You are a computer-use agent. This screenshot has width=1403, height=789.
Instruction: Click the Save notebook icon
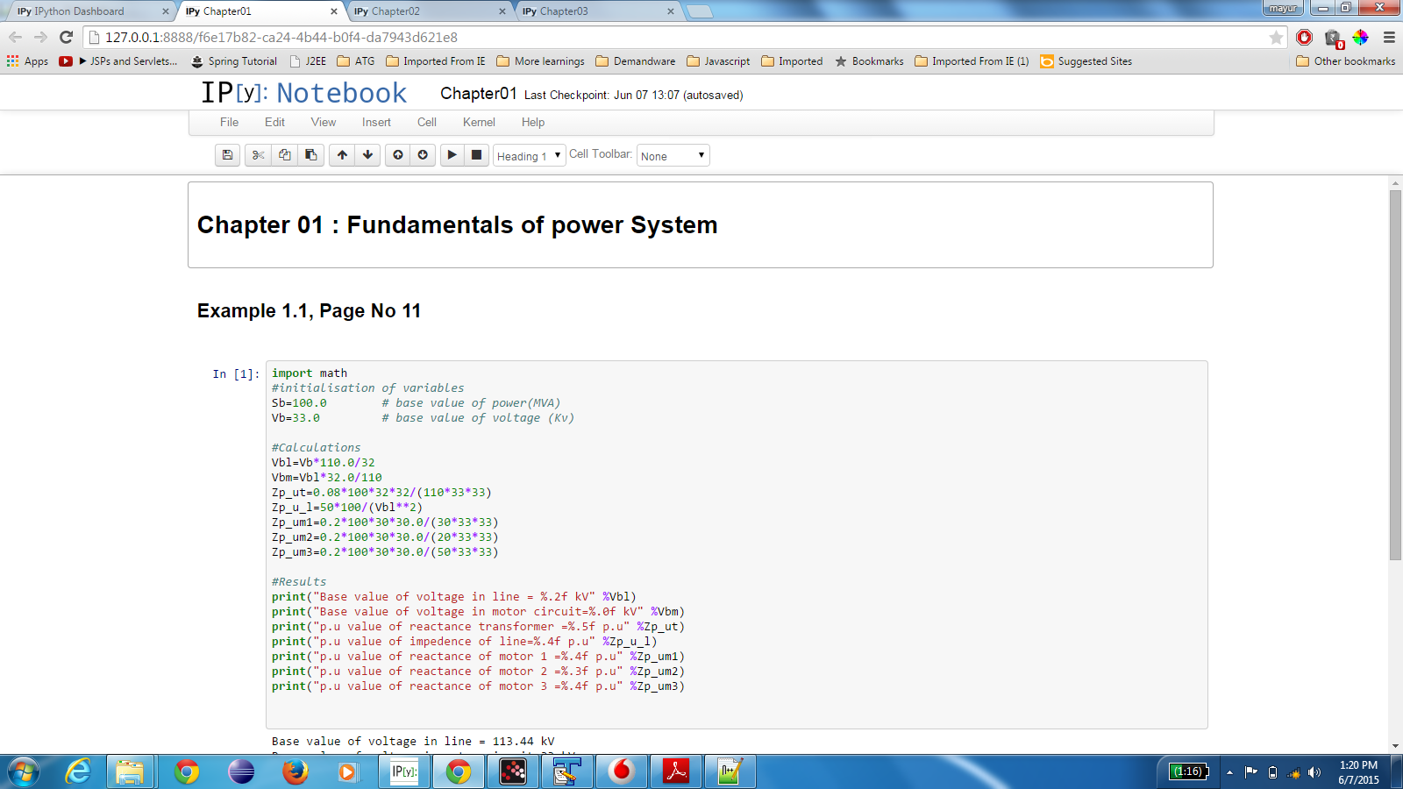coord(227,155)
